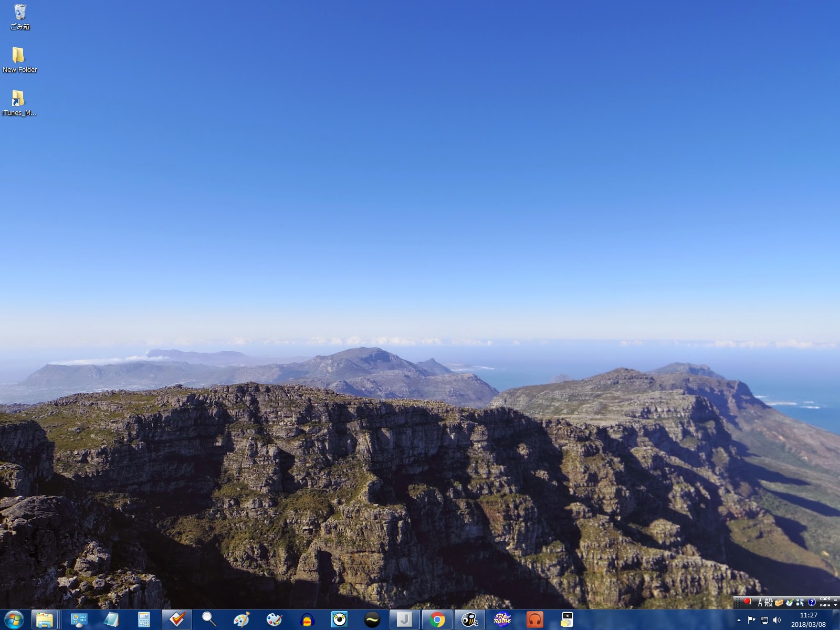Show hidden system tray icons

click(739, 620)
